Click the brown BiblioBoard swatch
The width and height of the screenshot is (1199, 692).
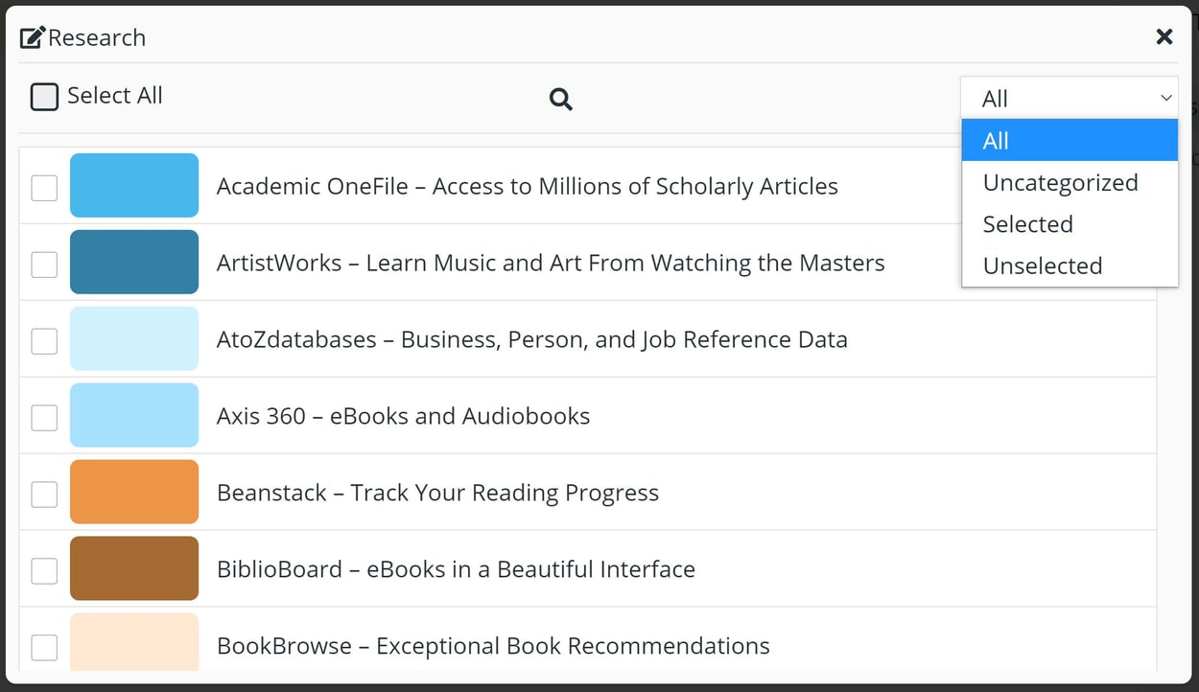coord(134,568)
